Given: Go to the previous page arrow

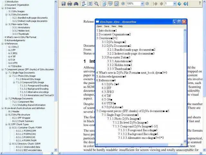Looking at the screenshot, I should point(161,4).
